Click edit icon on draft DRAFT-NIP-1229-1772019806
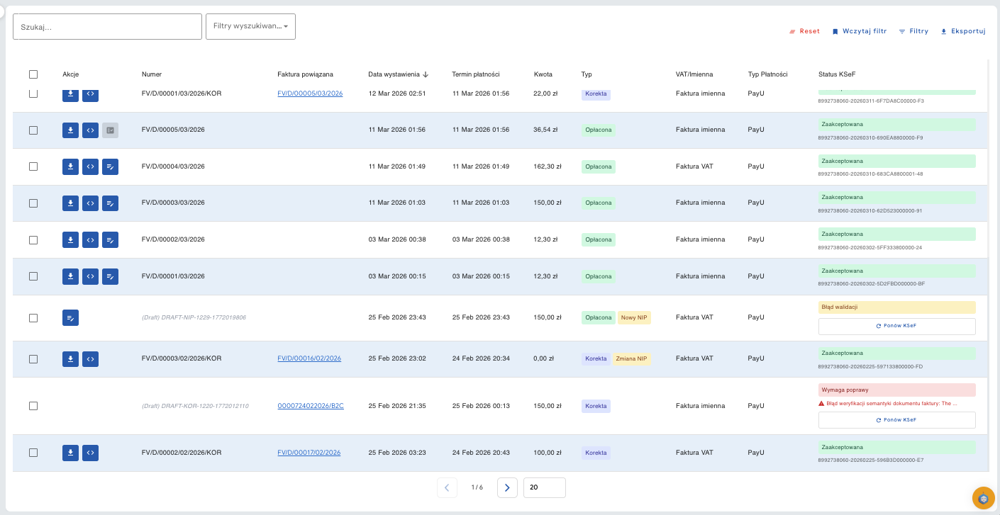Image resolution: width=1000 pixels, height=515 pixels. [70, 318]
